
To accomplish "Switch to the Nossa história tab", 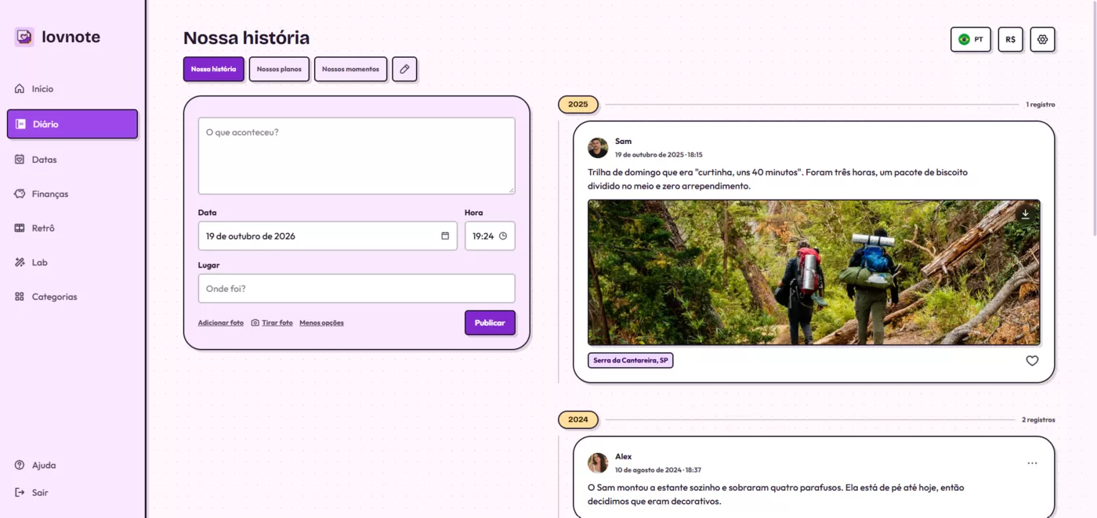I will point(214,69).
